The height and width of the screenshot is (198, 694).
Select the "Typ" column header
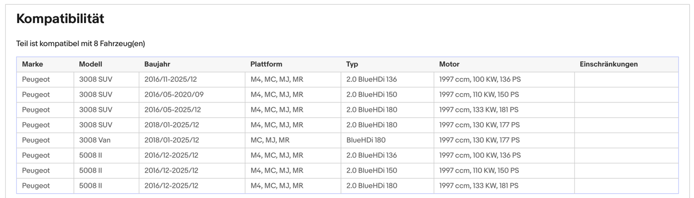(352, 64)
